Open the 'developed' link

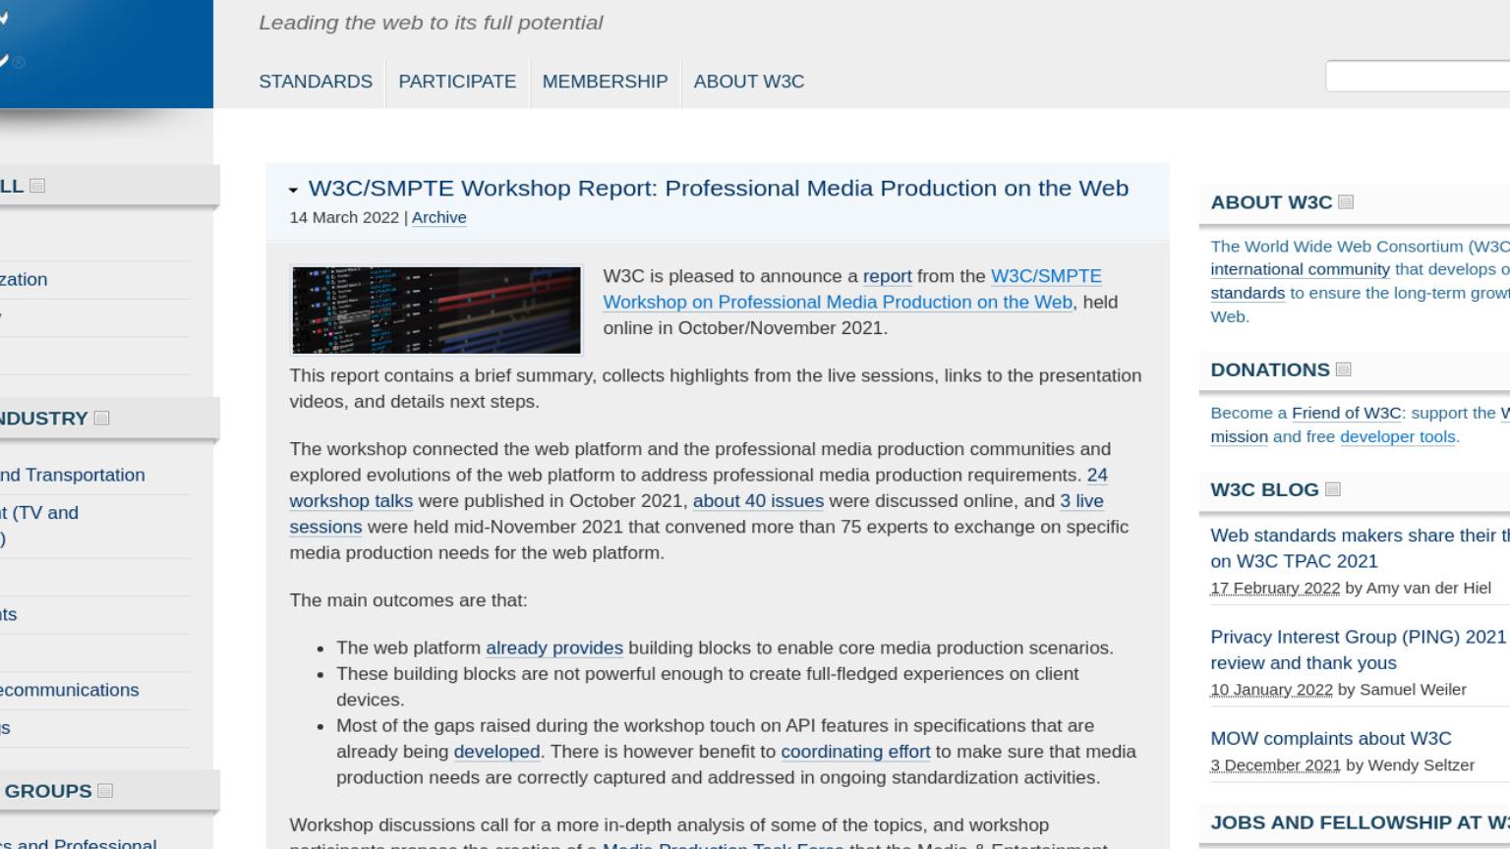[496, 752]
